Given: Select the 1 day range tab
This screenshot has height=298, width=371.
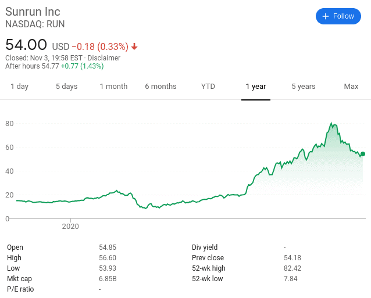Looking at the screenshot, I should point(19,87).
